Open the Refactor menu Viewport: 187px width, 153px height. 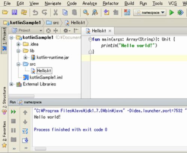111,3
